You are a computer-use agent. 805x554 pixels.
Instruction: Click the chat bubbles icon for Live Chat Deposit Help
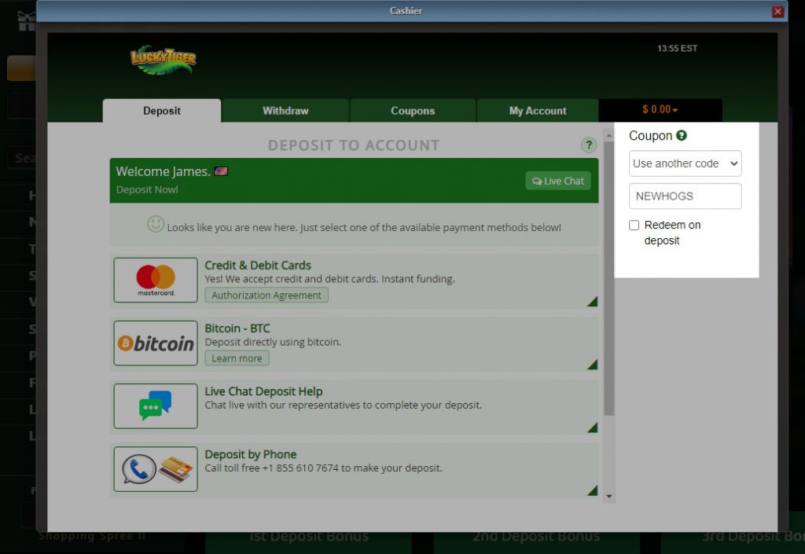[x=155, y=405]
